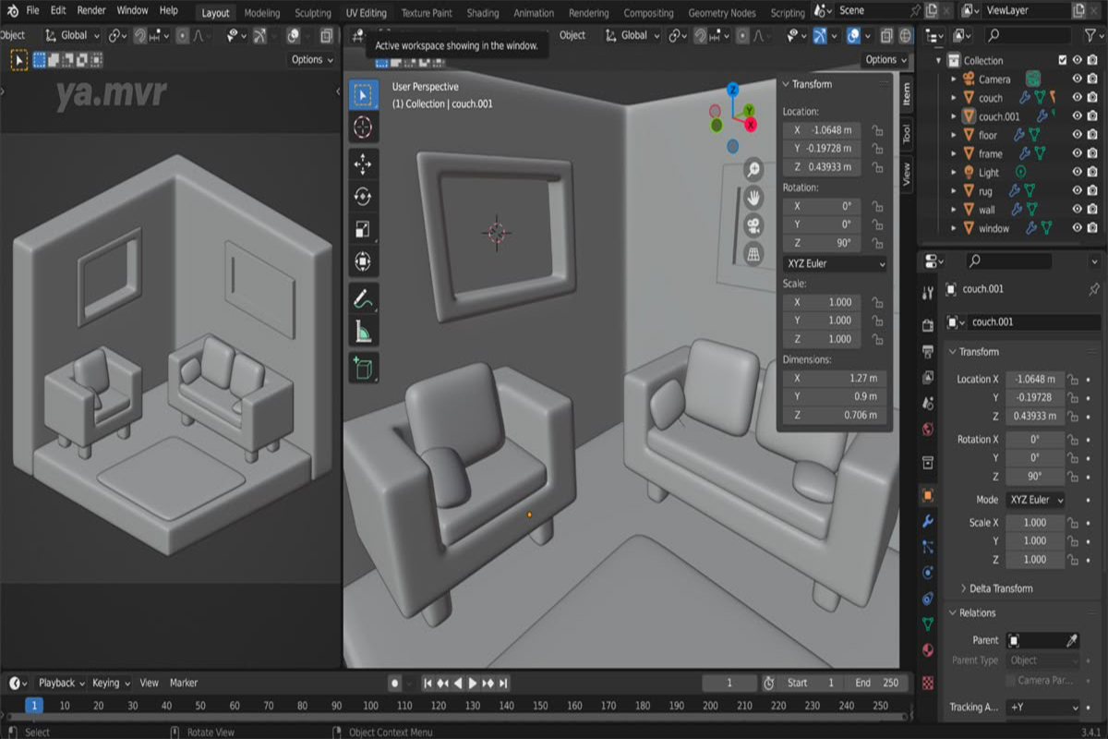
Task: Select the 3D Cursor tool
Action: (x=363, y=127)
